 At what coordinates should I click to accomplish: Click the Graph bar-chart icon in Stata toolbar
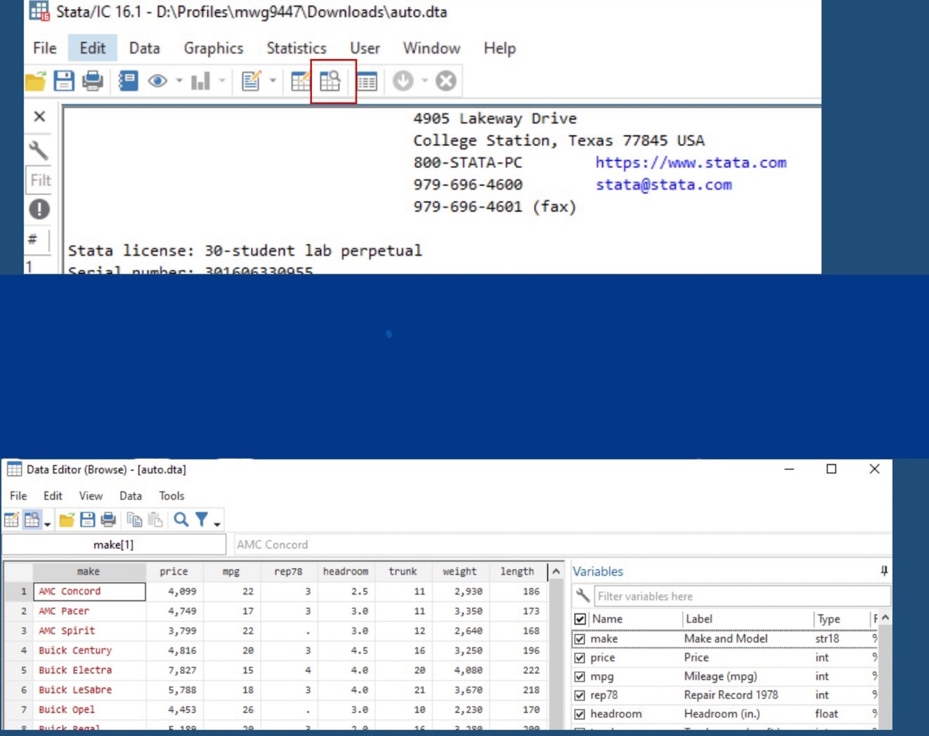tap(201, 81)
